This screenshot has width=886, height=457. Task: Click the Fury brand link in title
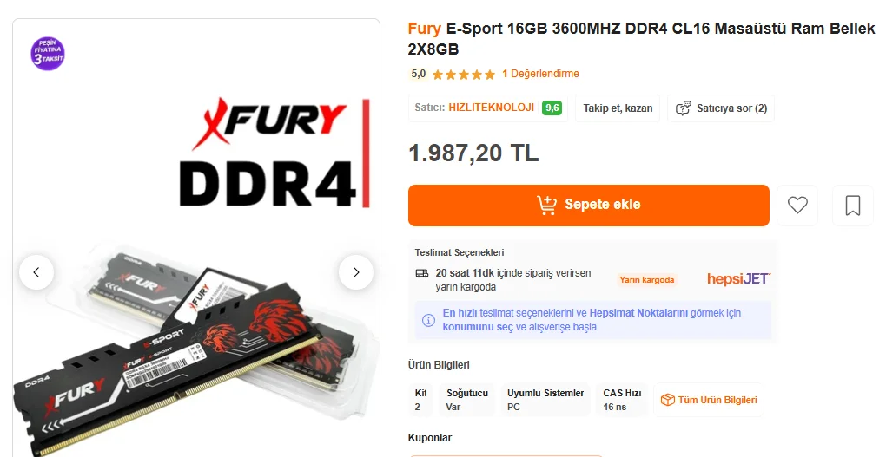pos(425,29)
